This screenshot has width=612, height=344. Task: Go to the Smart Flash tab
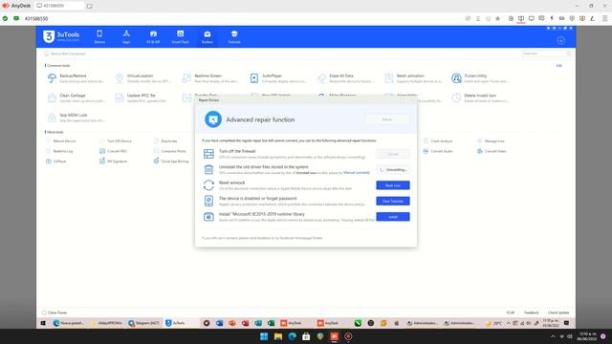180,36
